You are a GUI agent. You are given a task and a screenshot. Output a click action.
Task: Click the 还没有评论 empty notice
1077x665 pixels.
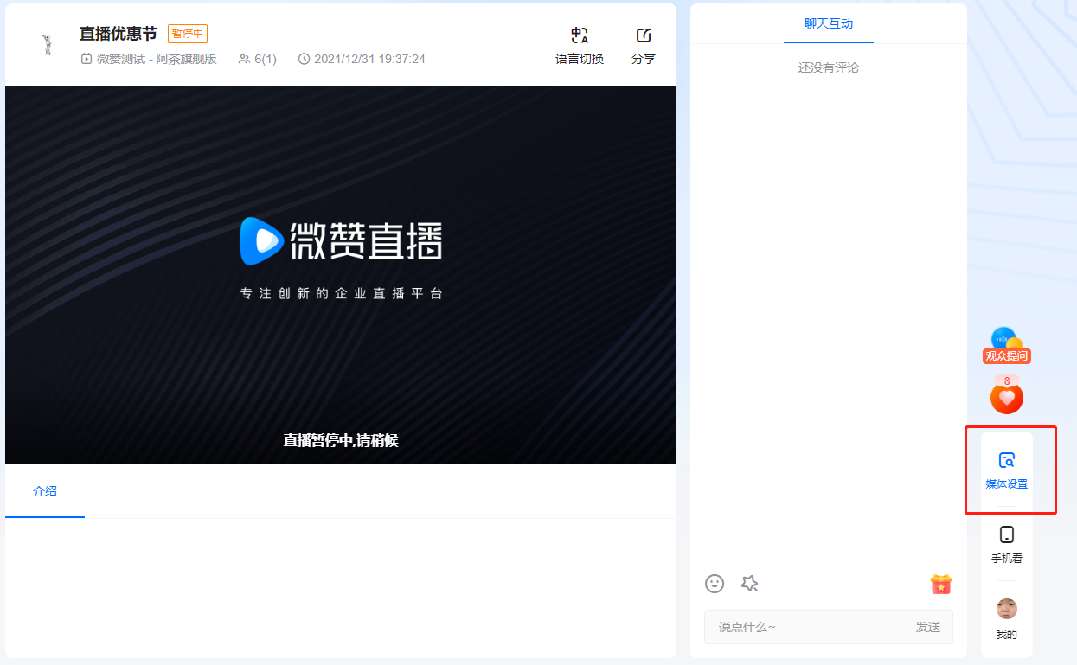point(829,67)
